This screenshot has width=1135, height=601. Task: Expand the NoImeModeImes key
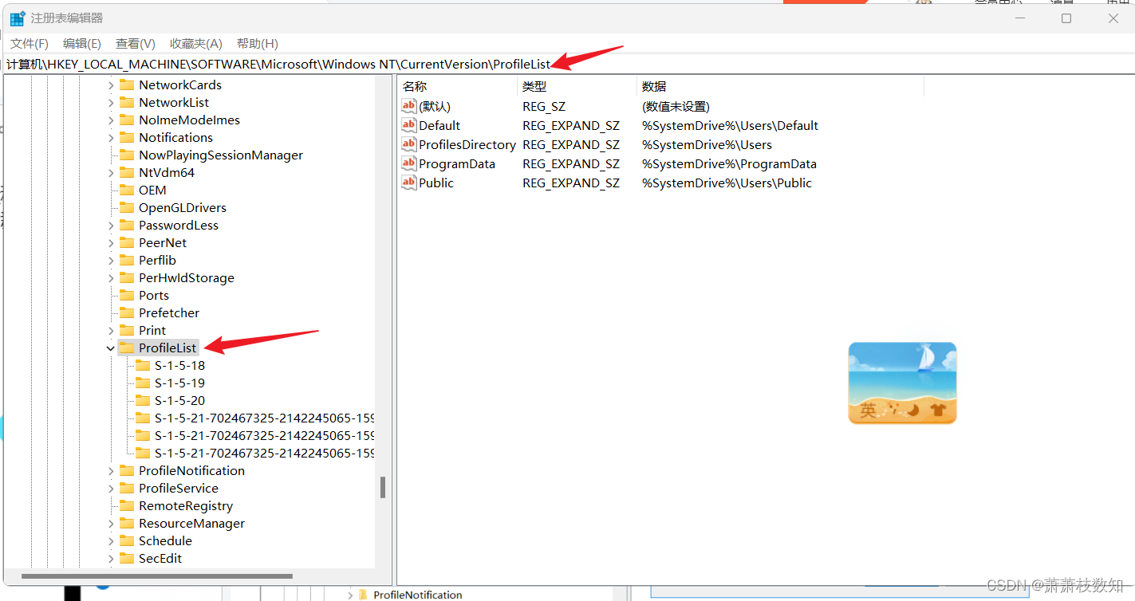coord(111,120)
